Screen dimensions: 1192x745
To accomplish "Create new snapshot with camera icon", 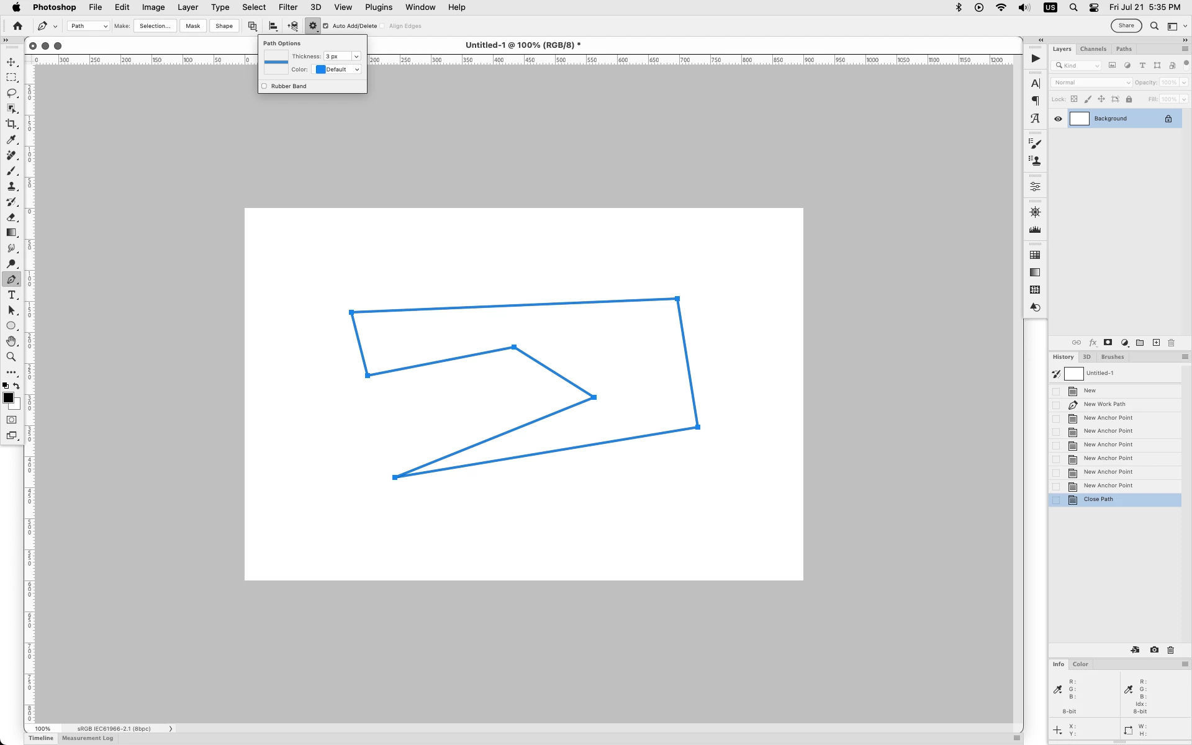I will coord(1154,650).
